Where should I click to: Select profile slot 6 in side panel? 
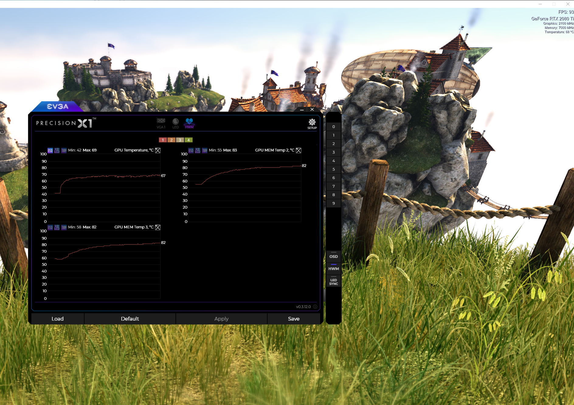(x=334, y=178)
